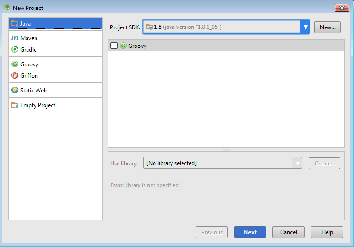Click the Empty Project folder icon

pos(15,105)
